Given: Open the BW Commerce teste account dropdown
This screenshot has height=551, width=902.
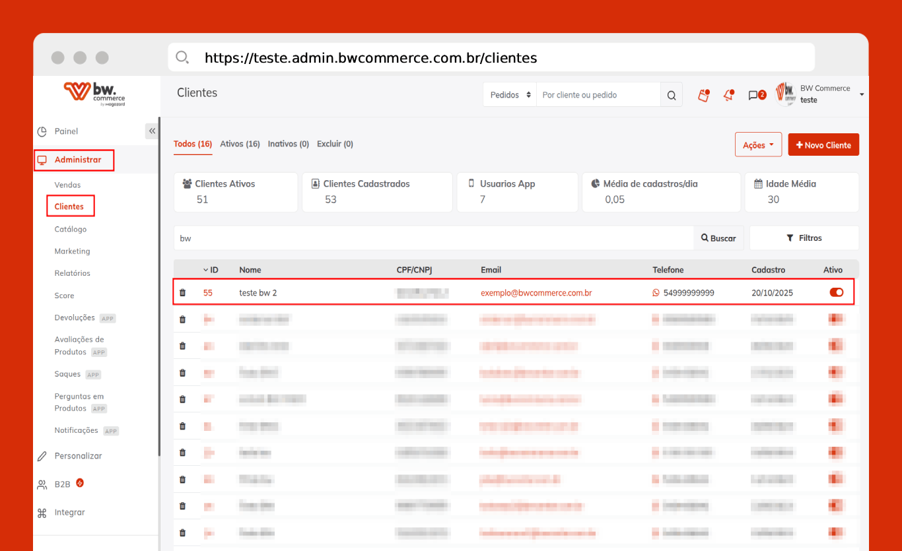Looking at the screenshot, I should click(862, 95).
